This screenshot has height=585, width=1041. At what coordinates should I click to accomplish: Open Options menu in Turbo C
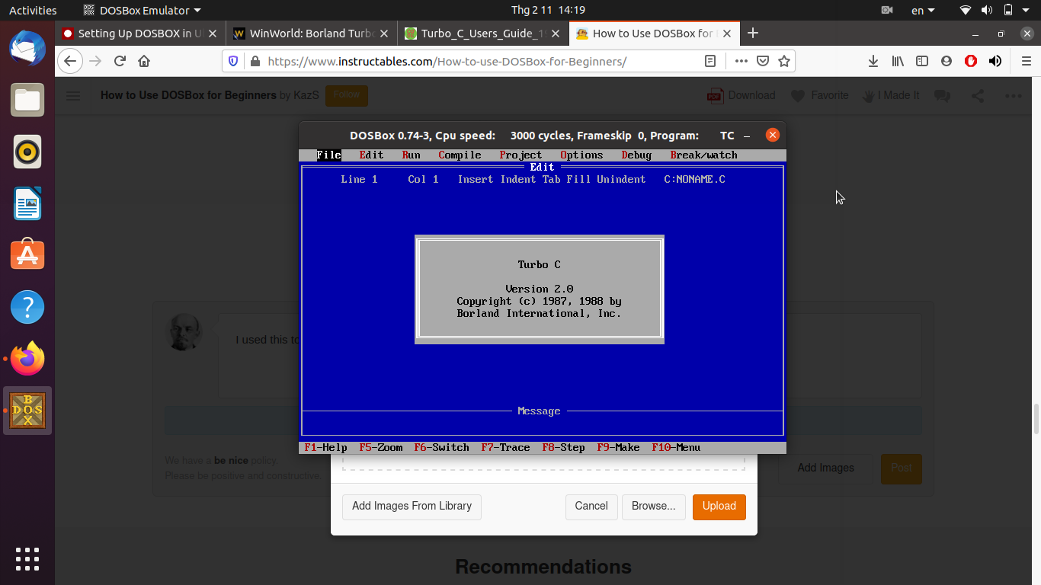pyautogui.click(x=581, y=155)
